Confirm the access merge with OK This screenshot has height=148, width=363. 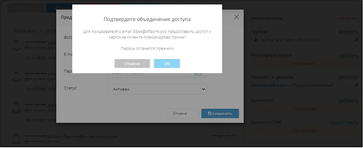click(x=167, y=64)
